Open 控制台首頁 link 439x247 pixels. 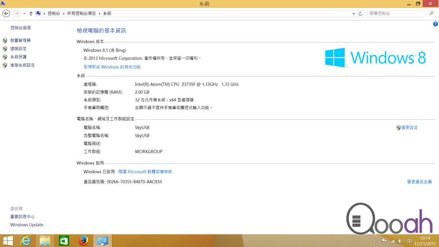coord(21,28)
